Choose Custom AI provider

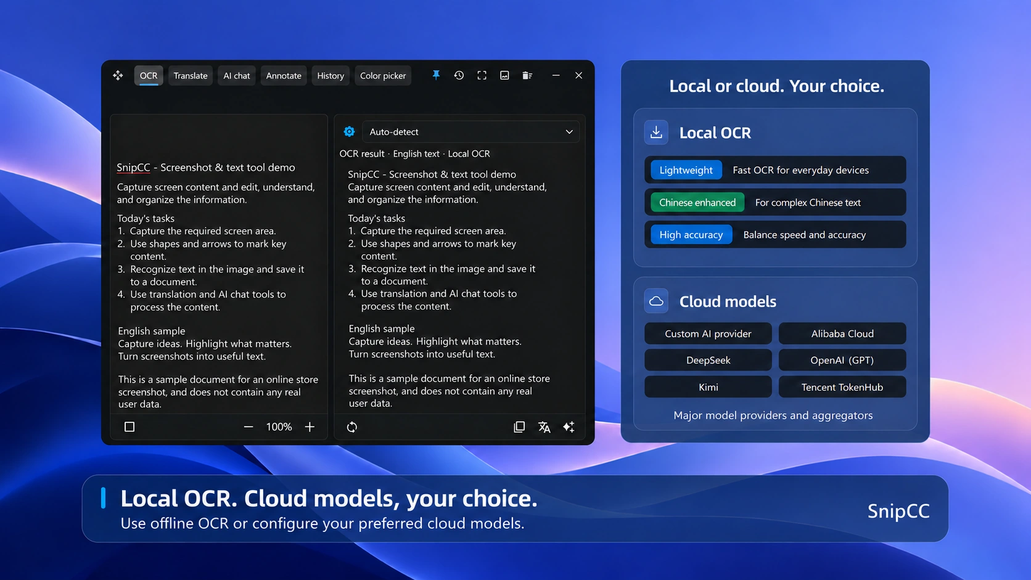pyautogui.click(x=708, y=333)
